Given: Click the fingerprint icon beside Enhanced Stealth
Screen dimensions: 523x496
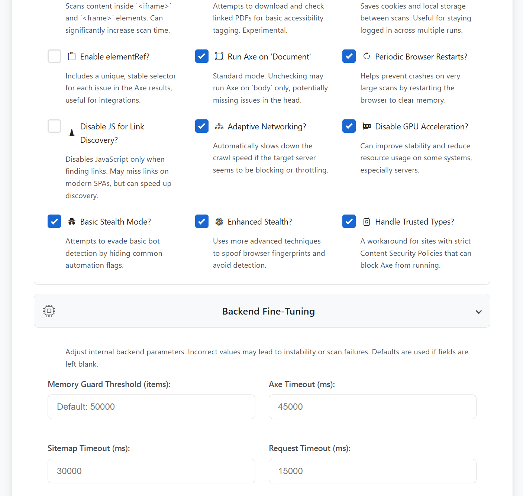Looking at the screenshot, I should [219, 222].
